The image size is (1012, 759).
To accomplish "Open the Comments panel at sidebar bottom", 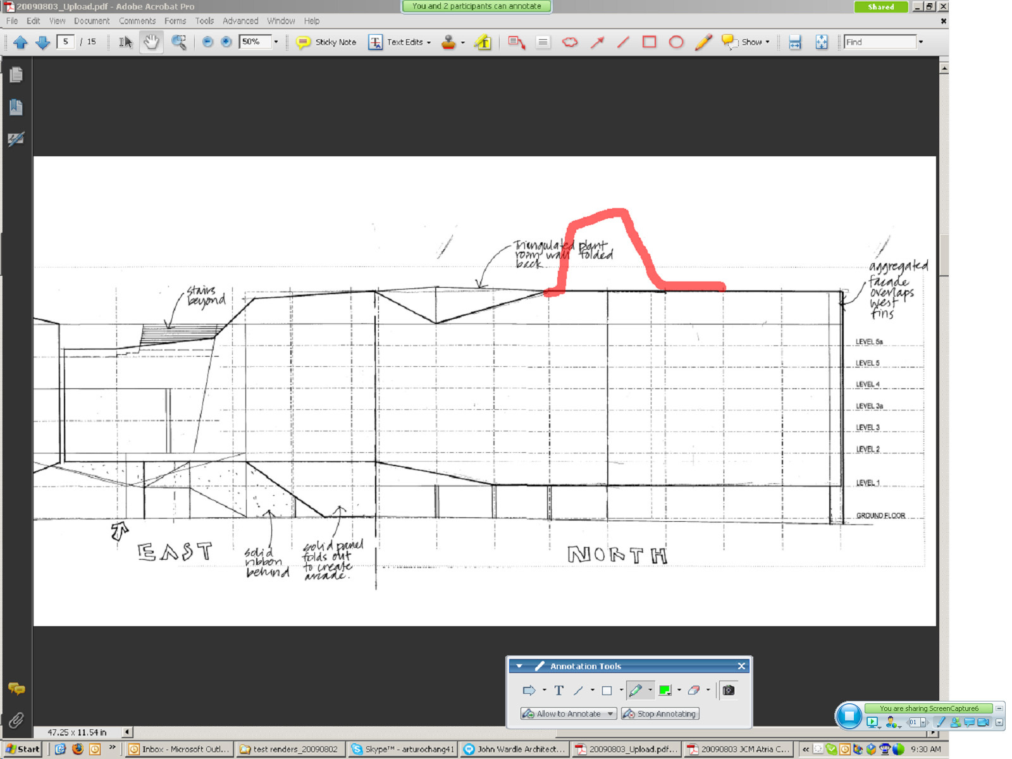I will point(16,689).
